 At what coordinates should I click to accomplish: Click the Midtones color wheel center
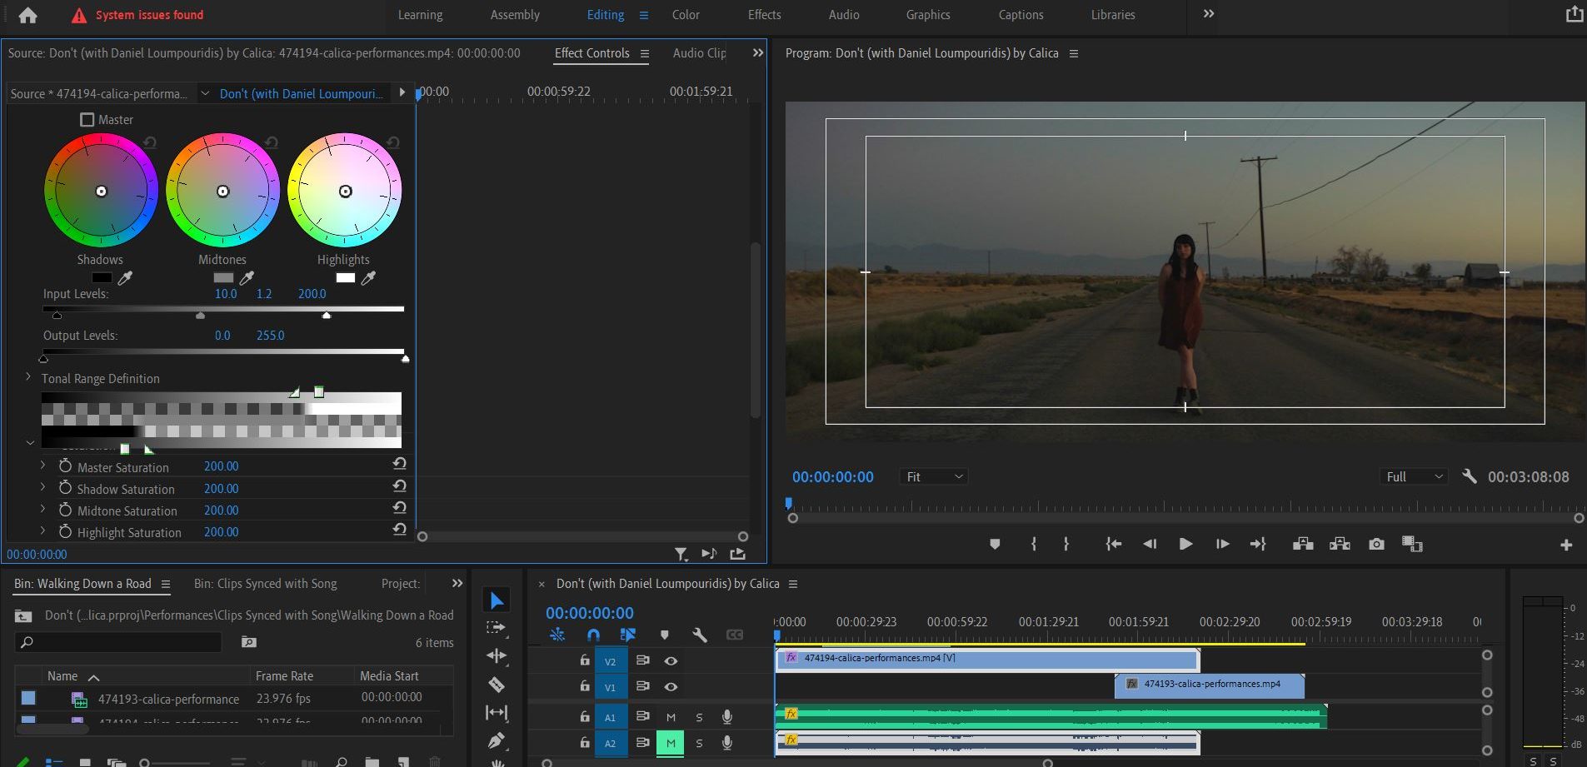coord(222,192)
